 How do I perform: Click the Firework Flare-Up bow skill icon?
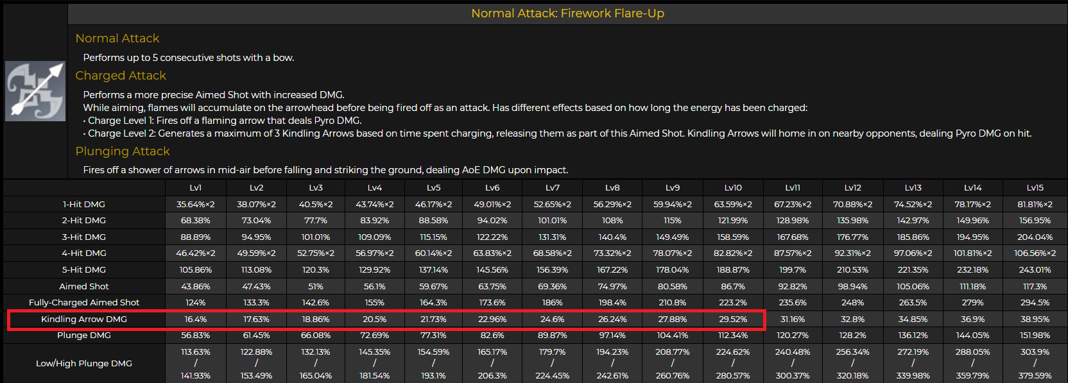tap(35, 91)
